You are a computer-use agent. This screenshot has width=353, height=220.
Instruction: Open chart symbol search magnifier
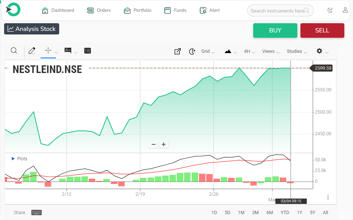click(14, 51)
